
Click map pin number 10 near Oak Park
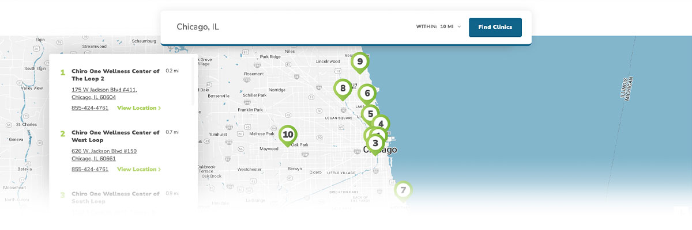pyautogui.click(x=288, y=135)
